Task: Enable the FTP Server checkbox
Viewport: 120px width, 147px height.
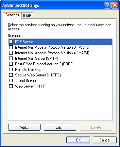Action: pos(11,42)
